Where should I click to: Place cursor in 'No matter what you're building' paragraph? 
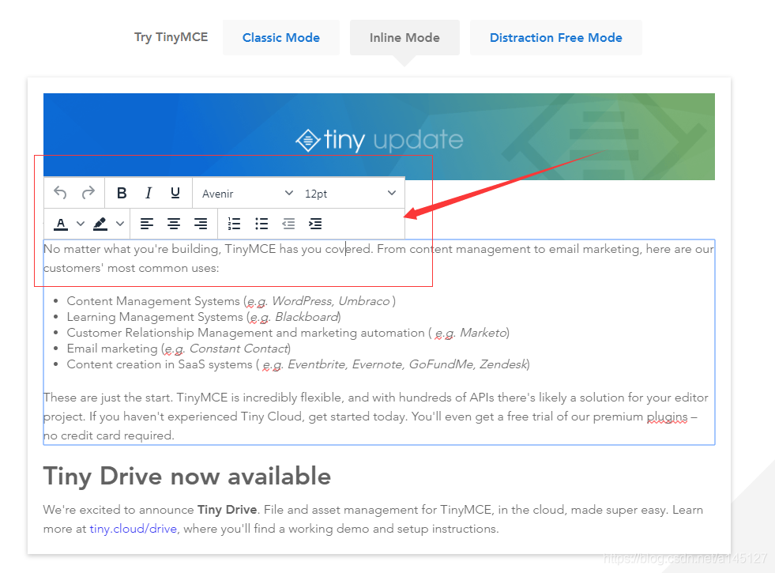[378, 258]
